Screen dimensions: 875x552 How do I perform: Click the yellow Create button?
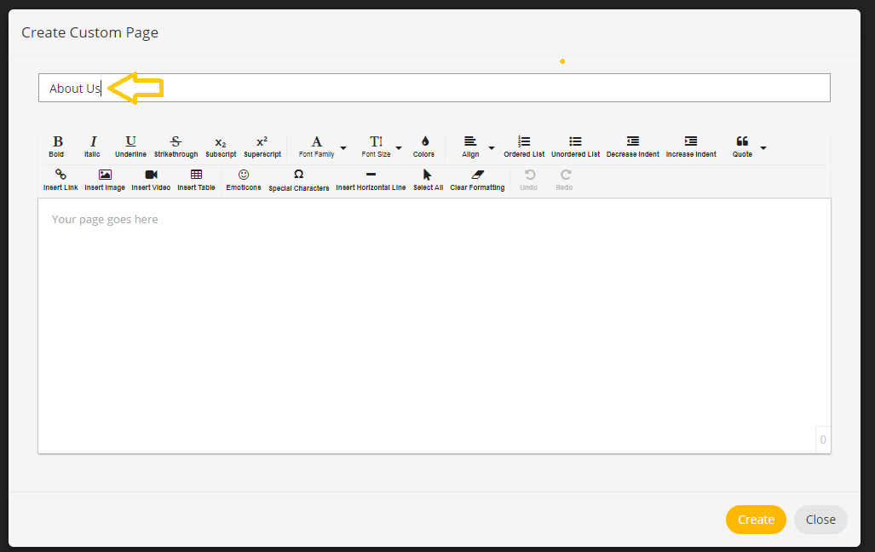click(x=756, y=520)
